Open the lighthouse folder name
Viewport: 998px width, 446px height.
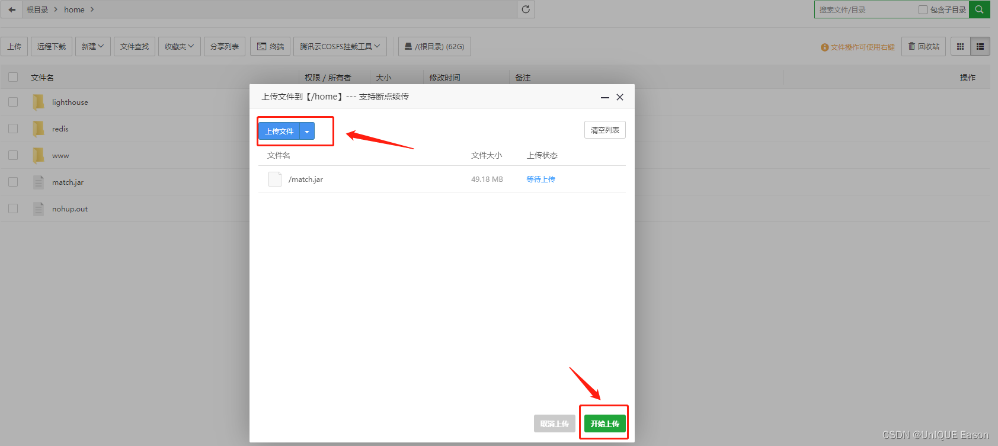point(70,102)
